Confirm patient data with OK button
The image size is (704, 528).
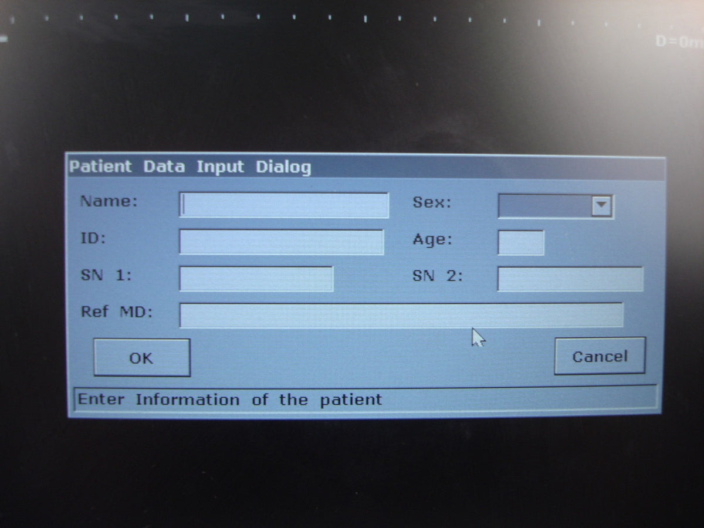coord(141,357)
